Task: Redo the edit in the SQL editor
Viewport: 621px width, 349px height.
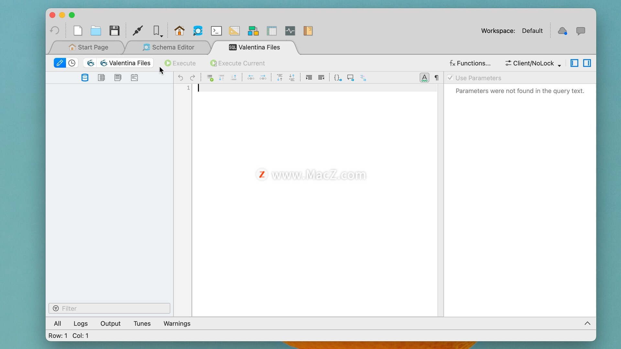Action: pyautogui.click(x=192, y=78)
